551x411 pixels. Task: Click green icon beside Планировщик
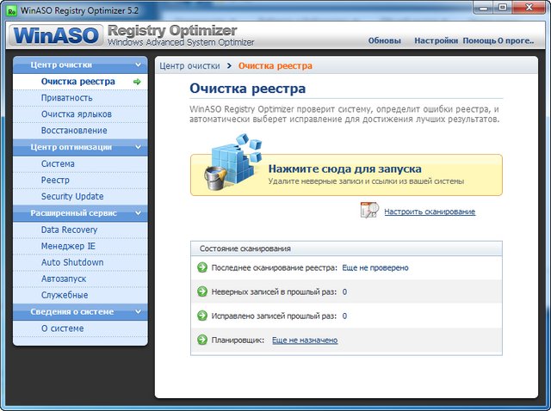(x=202, y=340)
